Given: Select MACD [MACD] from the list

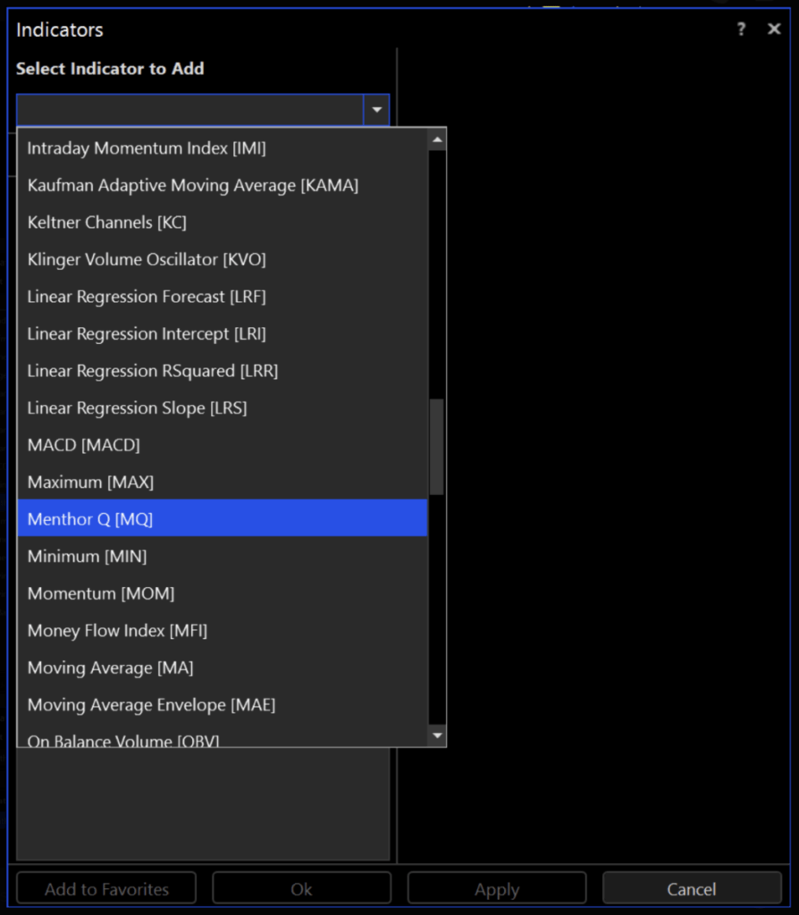Looking at the screenshot, I should [83, 444].
